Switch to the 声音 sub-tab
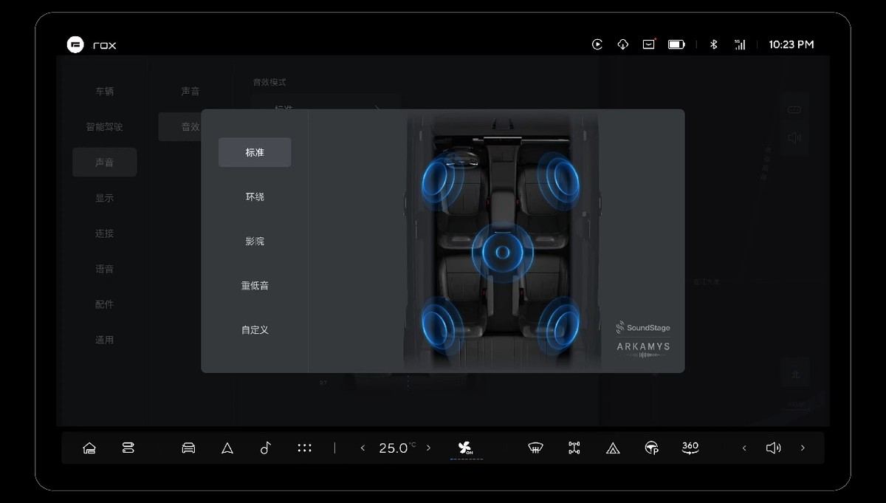The image size is (886, 503). pyautogui.click(x=190, y=92)
